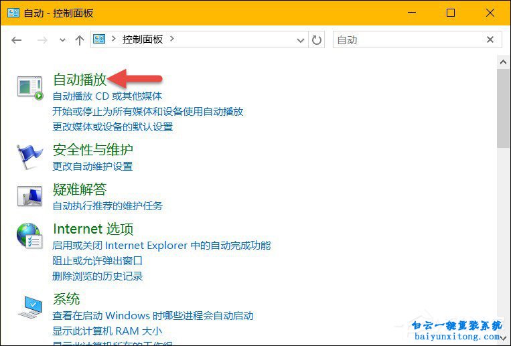Open 更改媒体或设备的默认设置
This screenshot has width=511, height=346.
[113, 126]
